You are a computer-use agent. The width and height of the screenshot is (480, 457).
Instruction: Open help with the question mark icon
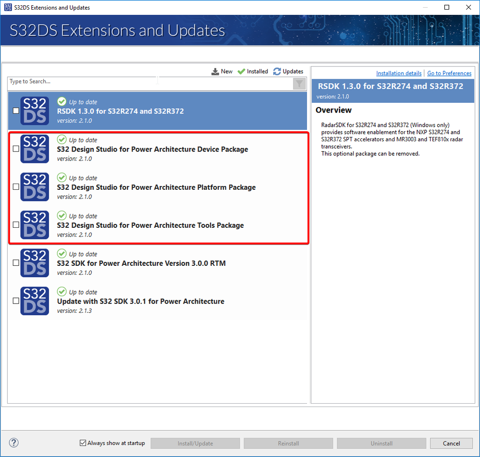(x=14, y=443)
